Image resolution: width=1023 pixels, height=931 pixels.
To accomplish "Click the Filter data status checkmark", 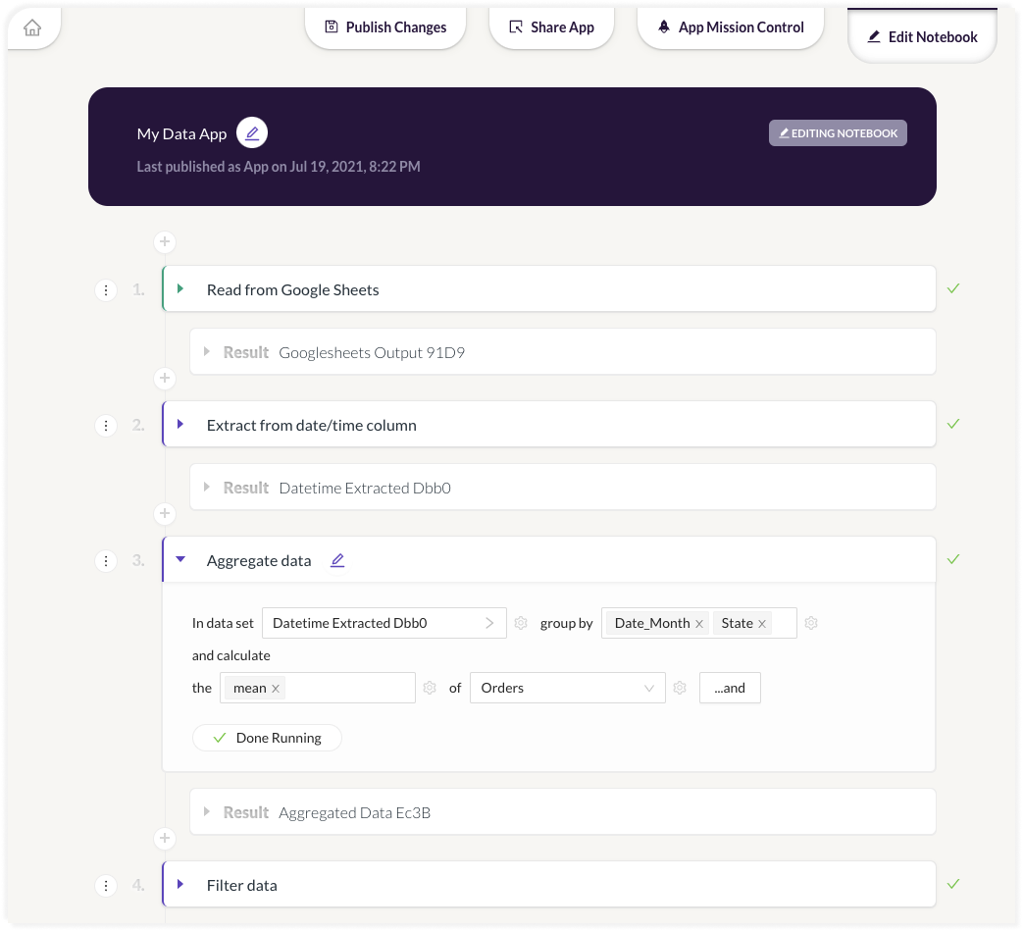I will 953,884.
